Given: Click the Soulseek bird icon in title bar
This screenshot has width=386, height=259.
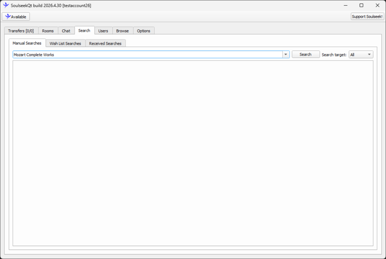Looking at the screenshot, I should [x=6, y=5].
